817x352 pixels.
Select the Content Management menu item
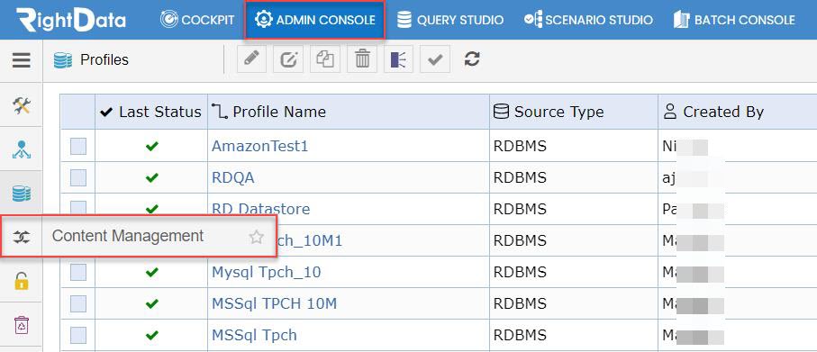(138, 236)
